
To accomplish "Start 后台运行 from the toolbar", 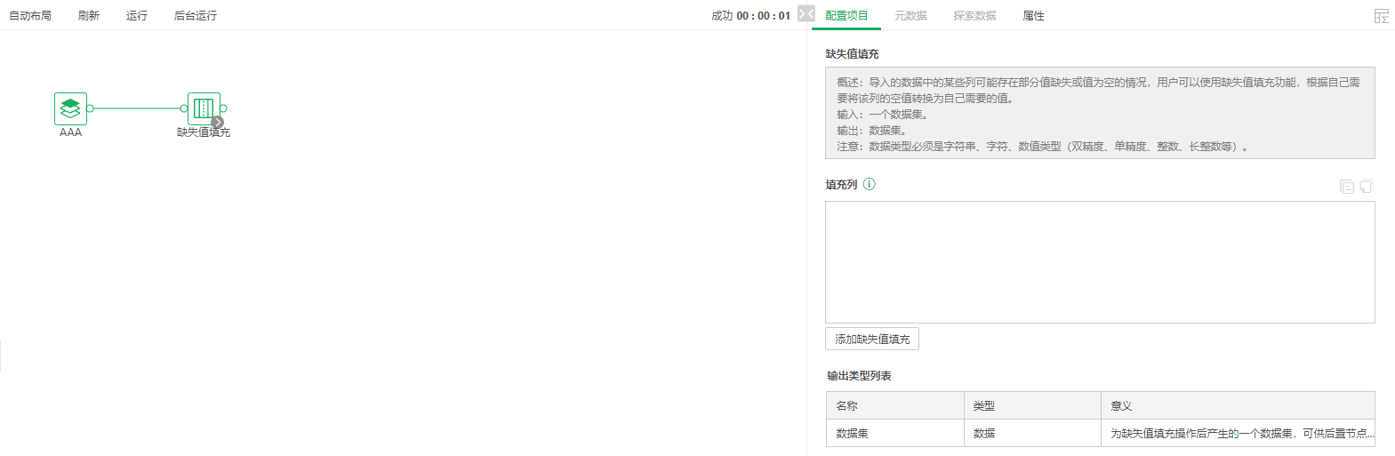I will (196, 16).
